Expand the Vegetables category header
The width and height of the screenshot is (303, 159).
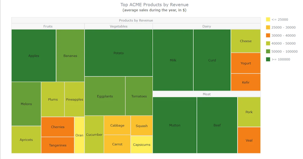(x=118, y=26)
